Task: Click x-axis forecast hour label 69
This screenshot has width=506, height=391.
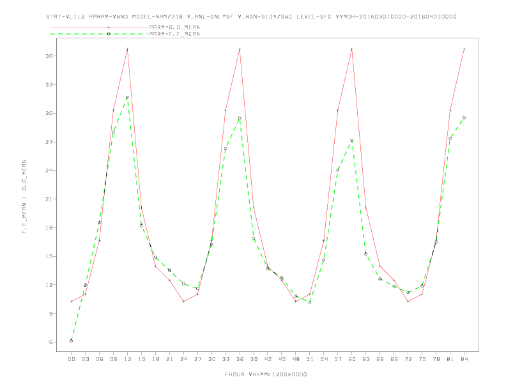Action: coord(394,359)
